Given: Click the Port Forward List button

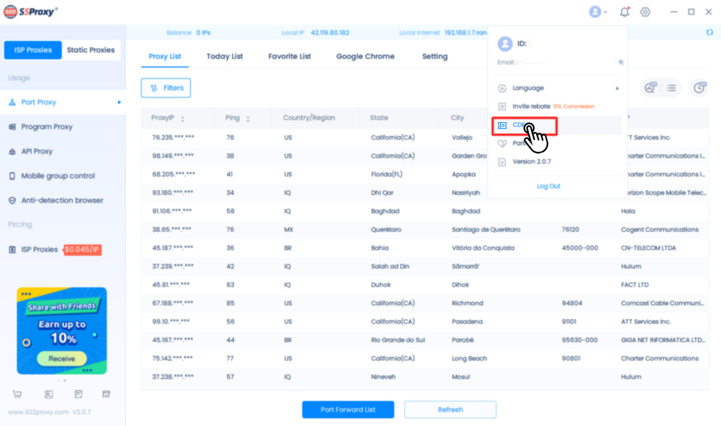Looking at the screenshot, I should point(348,409).
